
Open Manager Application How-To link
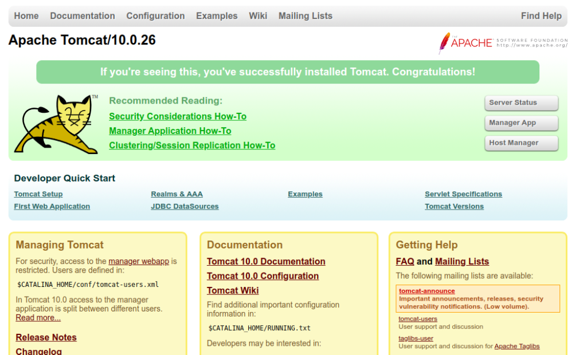[x=170, y=131]
